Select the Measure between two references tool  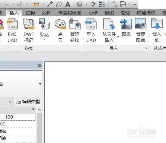tap(36, 4)
